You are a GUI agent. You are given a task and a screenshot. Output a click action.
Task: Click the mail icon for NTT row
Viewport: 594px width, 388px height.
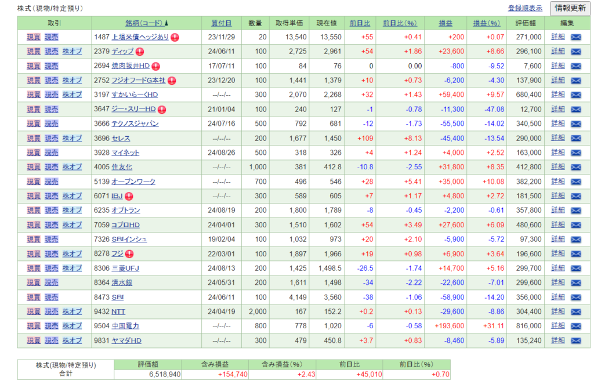point(575,311)
